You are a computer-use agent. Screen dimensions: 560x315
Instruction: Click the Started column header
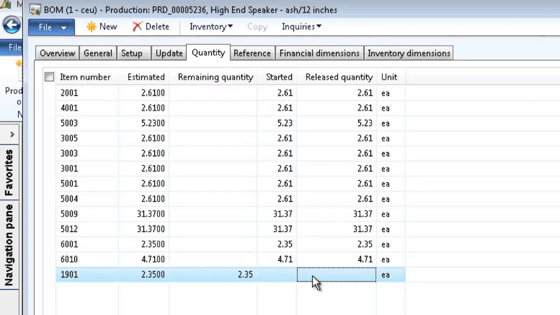tap(279, 77)
